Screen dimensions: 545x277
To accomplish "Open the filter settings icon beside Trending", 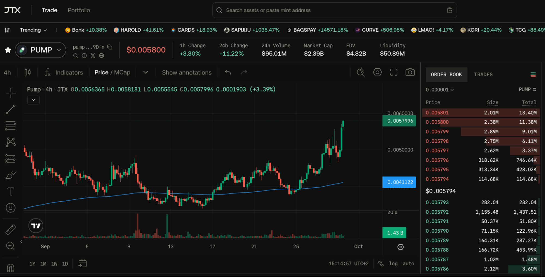I will tap(7, 30).
